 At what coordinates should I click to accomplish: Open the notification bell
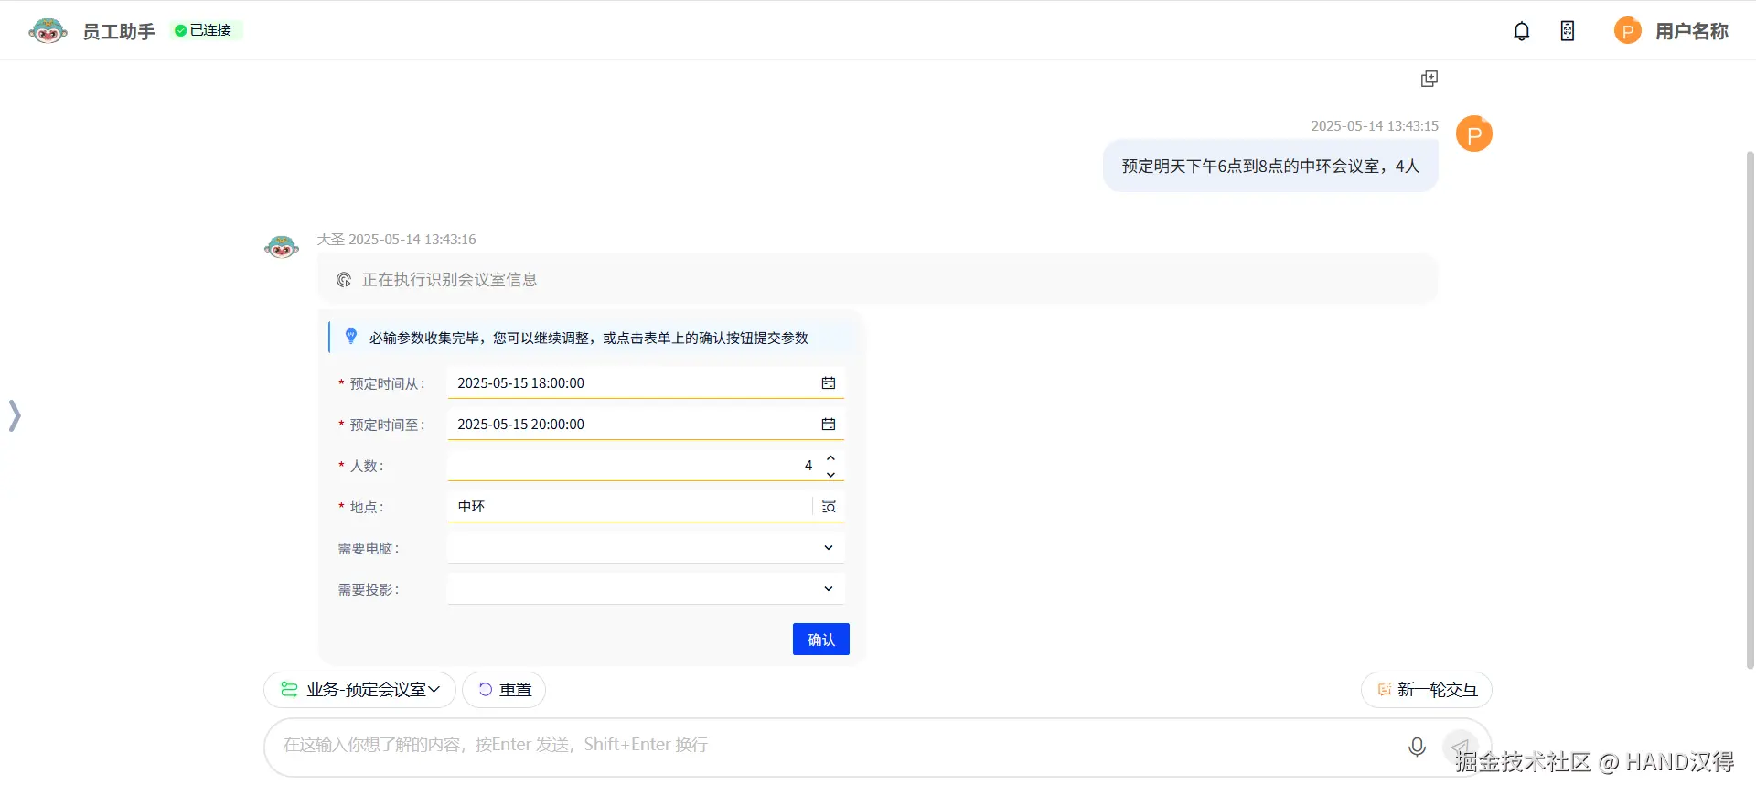pyautogui.click(x=1521, y=31)
